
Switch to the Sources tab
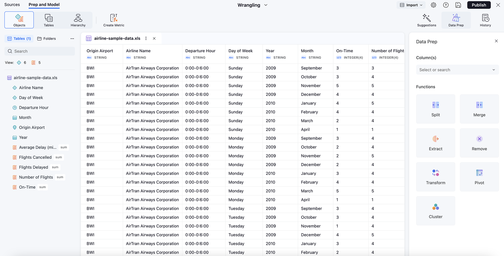pos(12,5)
